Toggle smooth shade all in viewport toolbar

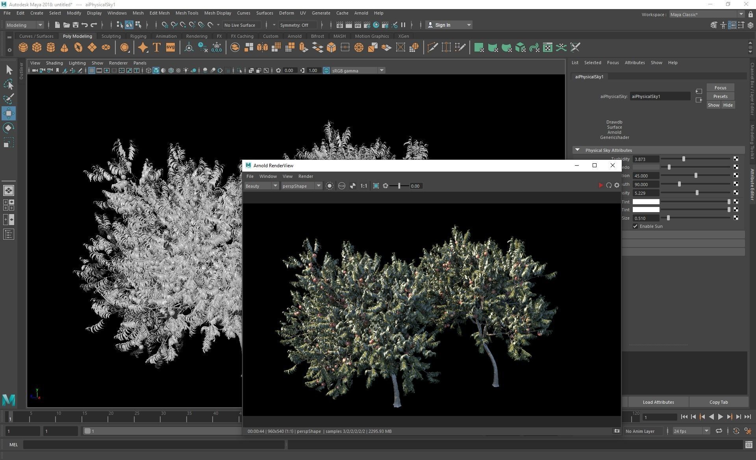pos(156,70)
